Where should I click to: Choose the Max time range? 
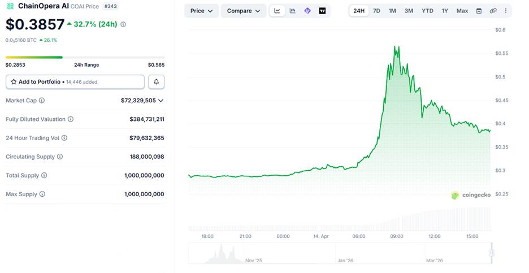tap(462, 11)
